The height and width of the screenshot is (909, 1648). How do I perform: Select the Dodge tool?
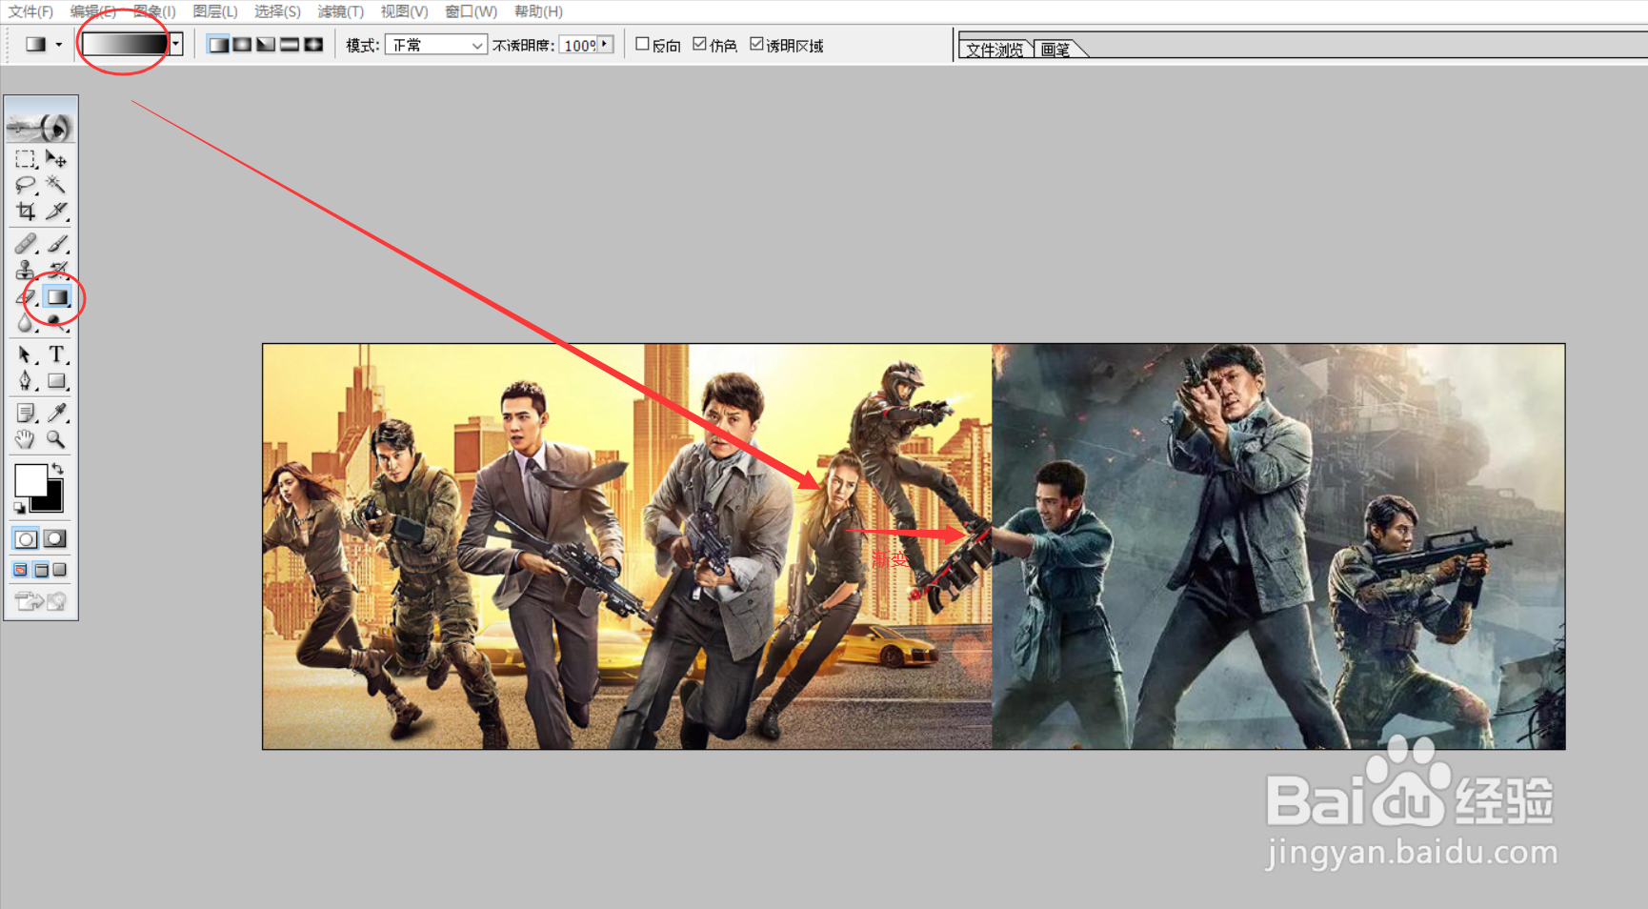[x=56, y=323]
